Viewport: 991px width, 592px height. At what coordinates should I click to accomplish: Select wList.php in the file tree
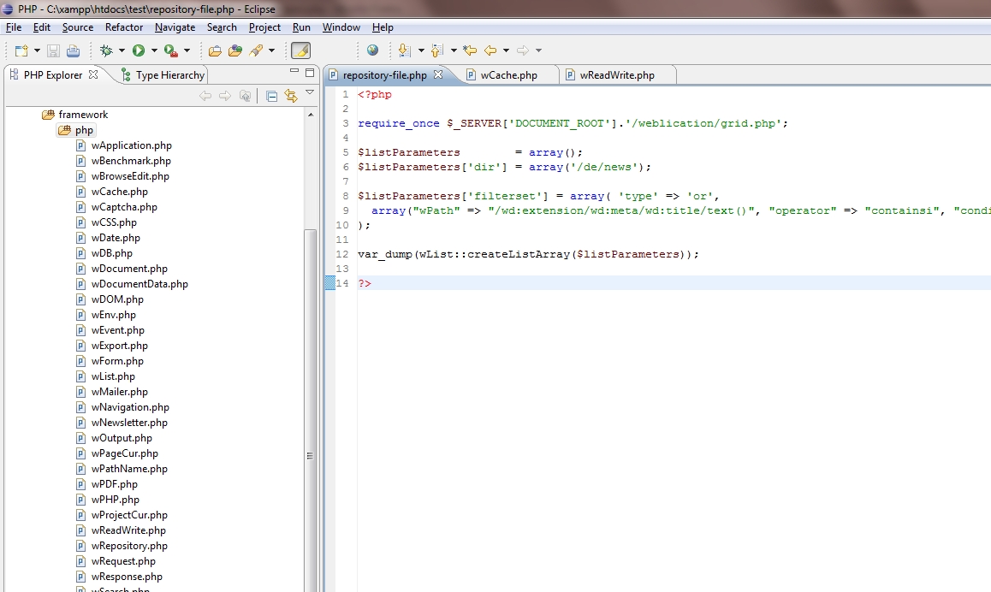pos(112,376)
